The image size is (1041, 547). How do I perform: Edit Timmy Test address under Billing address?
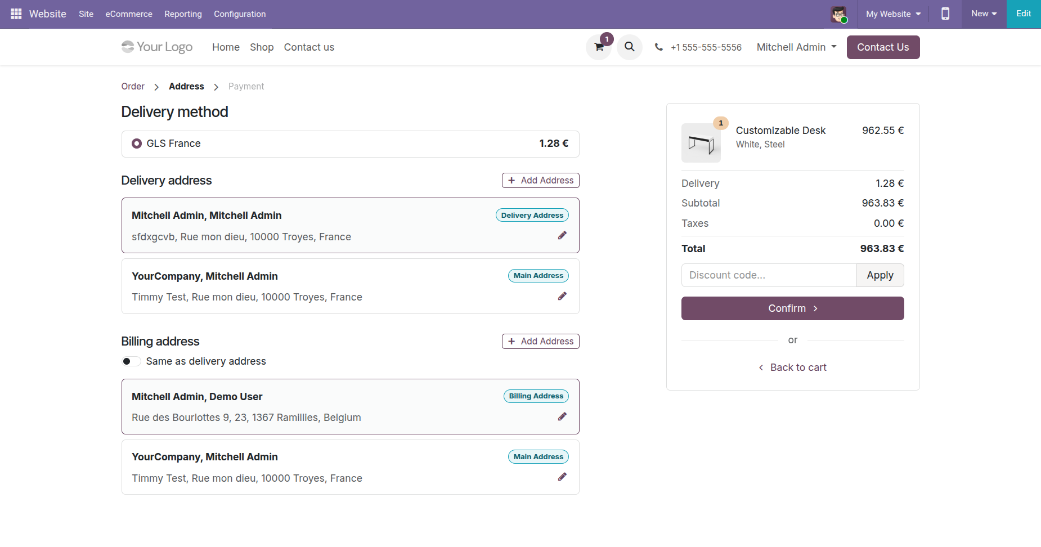(x=562, y=477)
